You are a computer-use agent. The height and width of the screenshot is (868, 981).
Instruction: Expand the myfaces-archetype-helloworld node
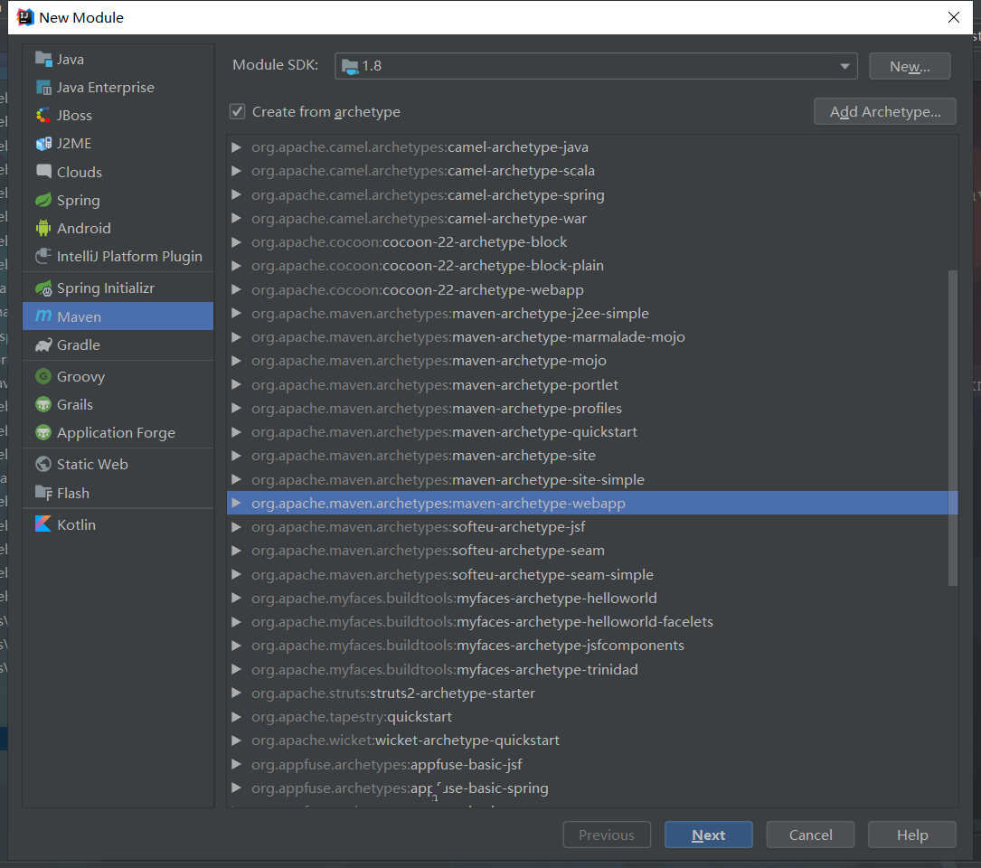tap(237, 599)
